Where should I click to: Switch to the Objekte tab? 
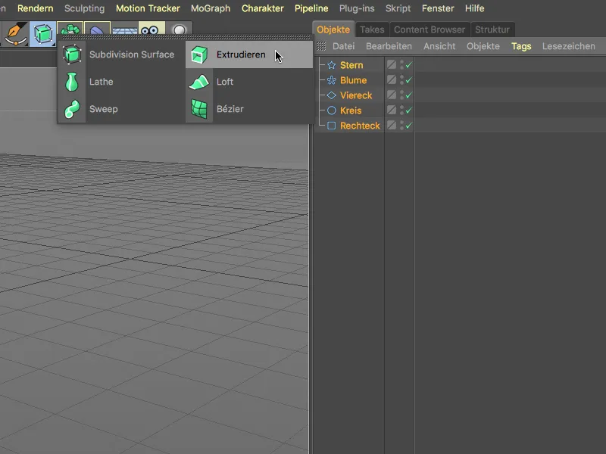pos(333,30)
